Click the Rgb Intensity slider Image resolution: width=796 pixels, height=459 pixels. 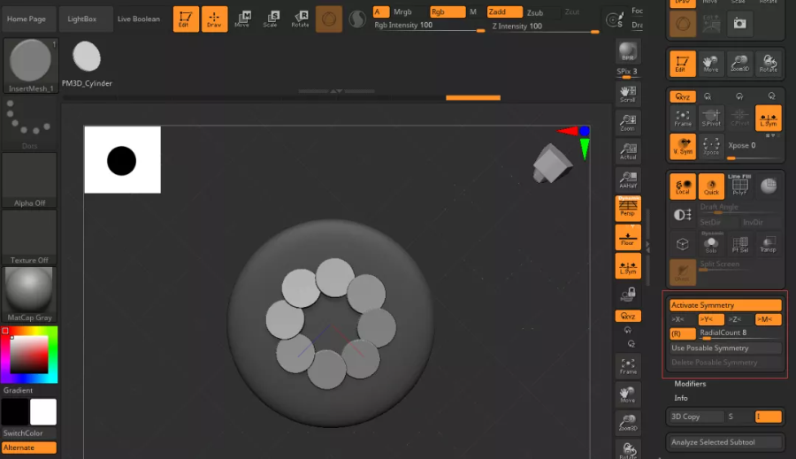(x=429, y=26)
